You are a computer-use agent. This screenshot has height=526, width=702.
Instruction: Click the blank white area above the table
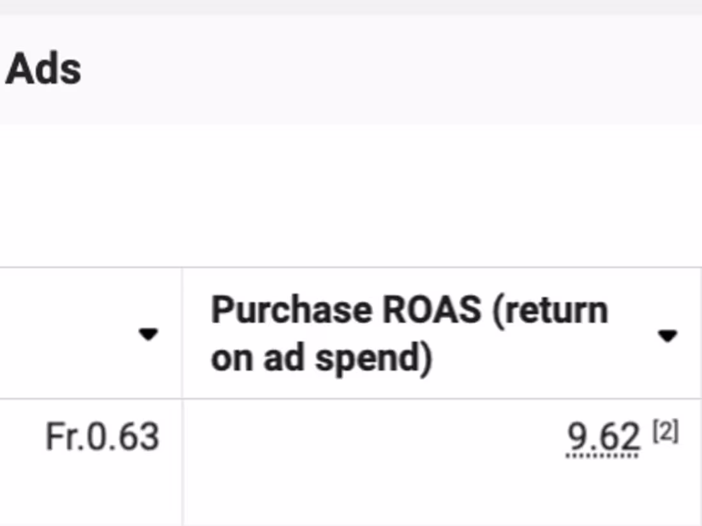351,195
